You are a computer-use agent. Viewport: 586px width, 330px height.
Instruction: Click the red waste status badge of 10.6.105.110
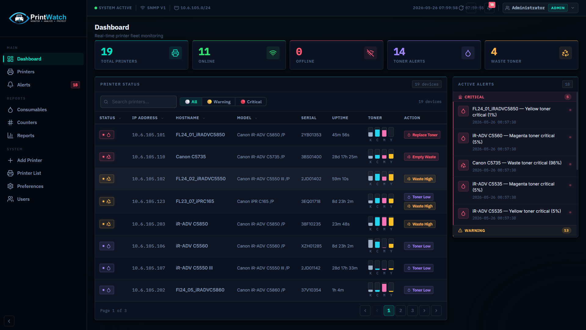click(107, 157)
